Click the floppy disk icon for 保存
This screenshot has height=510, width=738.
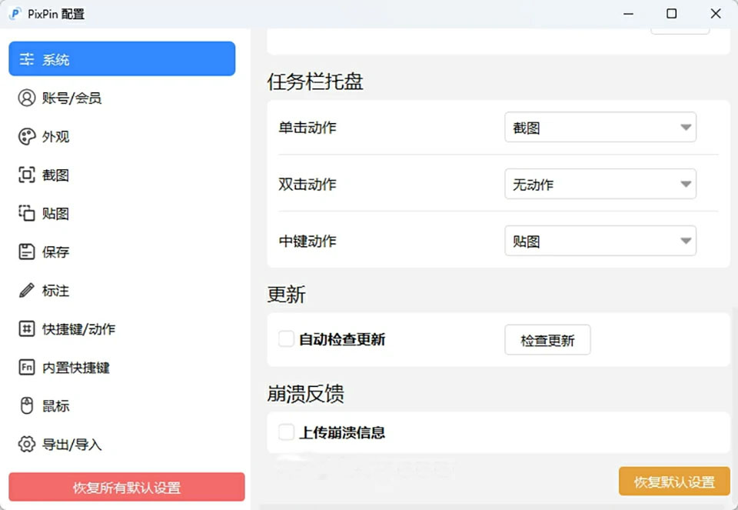[x=27, y=252]
